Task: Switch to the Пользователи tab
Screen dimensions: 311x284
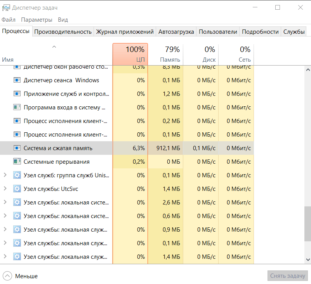Action: pyautogui.click(x=218, y=32)
